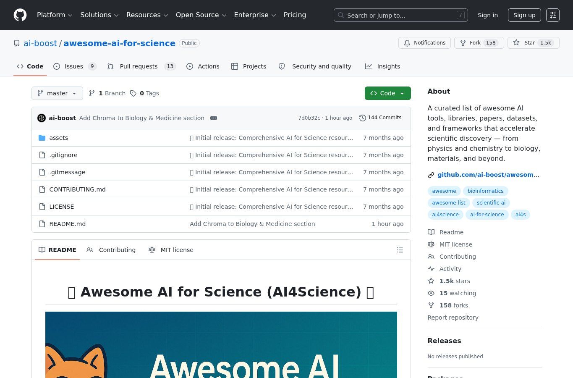Click the assets folder icon
This screenshot has height=378, width=573.
[42, 138]
